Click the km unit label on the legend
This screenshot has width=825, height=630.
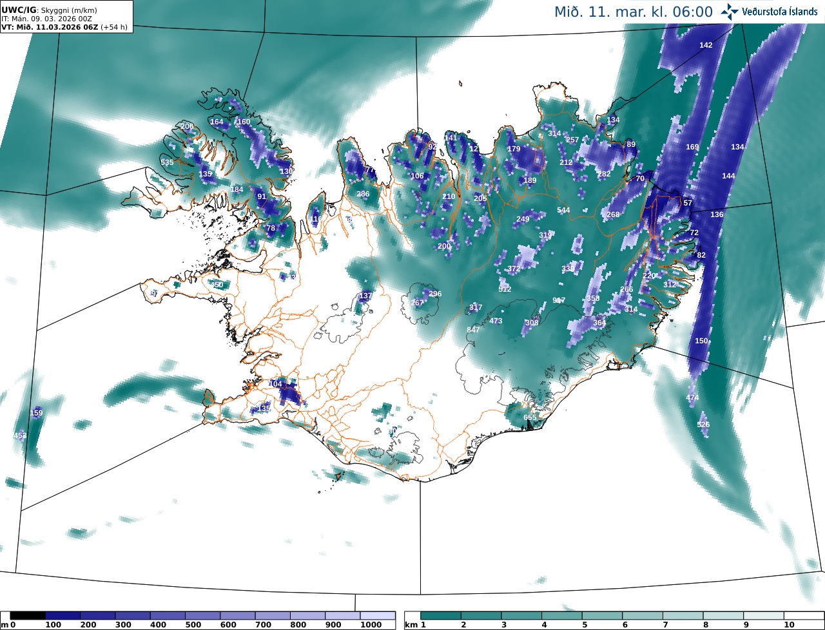click(411, 625)
